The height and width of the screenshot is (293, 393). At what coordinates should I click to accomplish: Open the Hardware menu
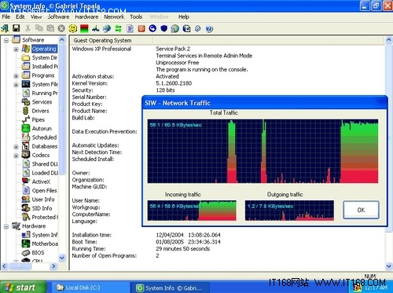pyautogui.click(x=86, y=16)
